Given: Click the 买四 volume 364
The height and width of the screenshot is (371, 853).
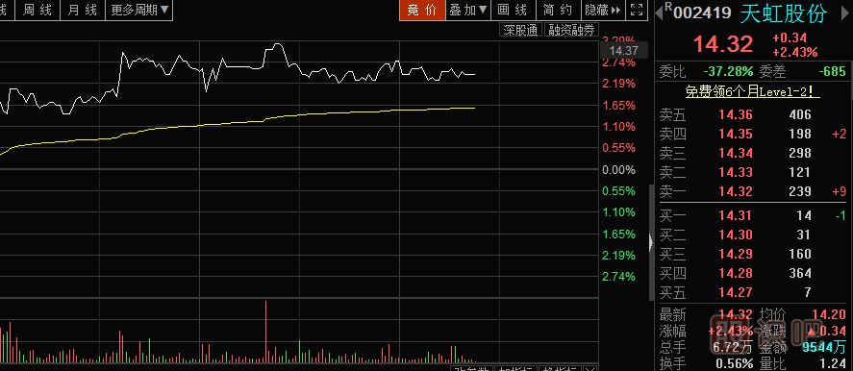Looking at the screenshot, I should coord(800,273).
